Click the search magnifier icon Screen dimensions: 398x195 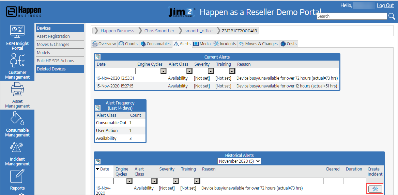pyautogui.click(x=392, y=16)
